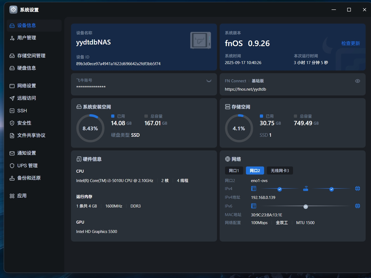
Task: Click the network port icon beside IPv6
Action: pyautogui.click(x=254, y=206)
